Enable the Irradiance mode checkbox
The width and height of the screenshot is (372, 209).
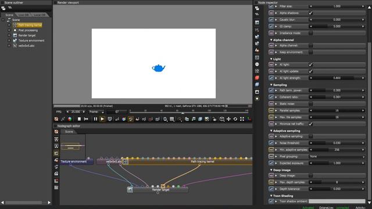click(x=310, y=33)
